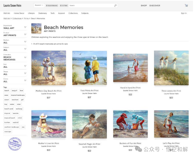Click the Laurie Snow Hein logo
Viewport: 194px width, 157px height.
point(12,5)
